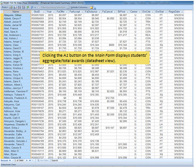Viewport: 195px width, 167px height.
Task: Click the Search box in navigation bar
Action: pos(57,160)
